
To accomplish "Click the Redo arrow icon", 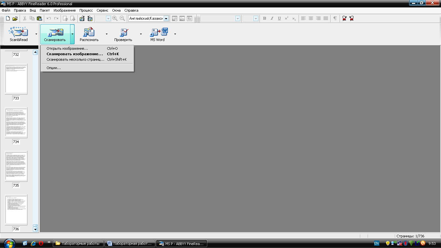I will [56, 18].
